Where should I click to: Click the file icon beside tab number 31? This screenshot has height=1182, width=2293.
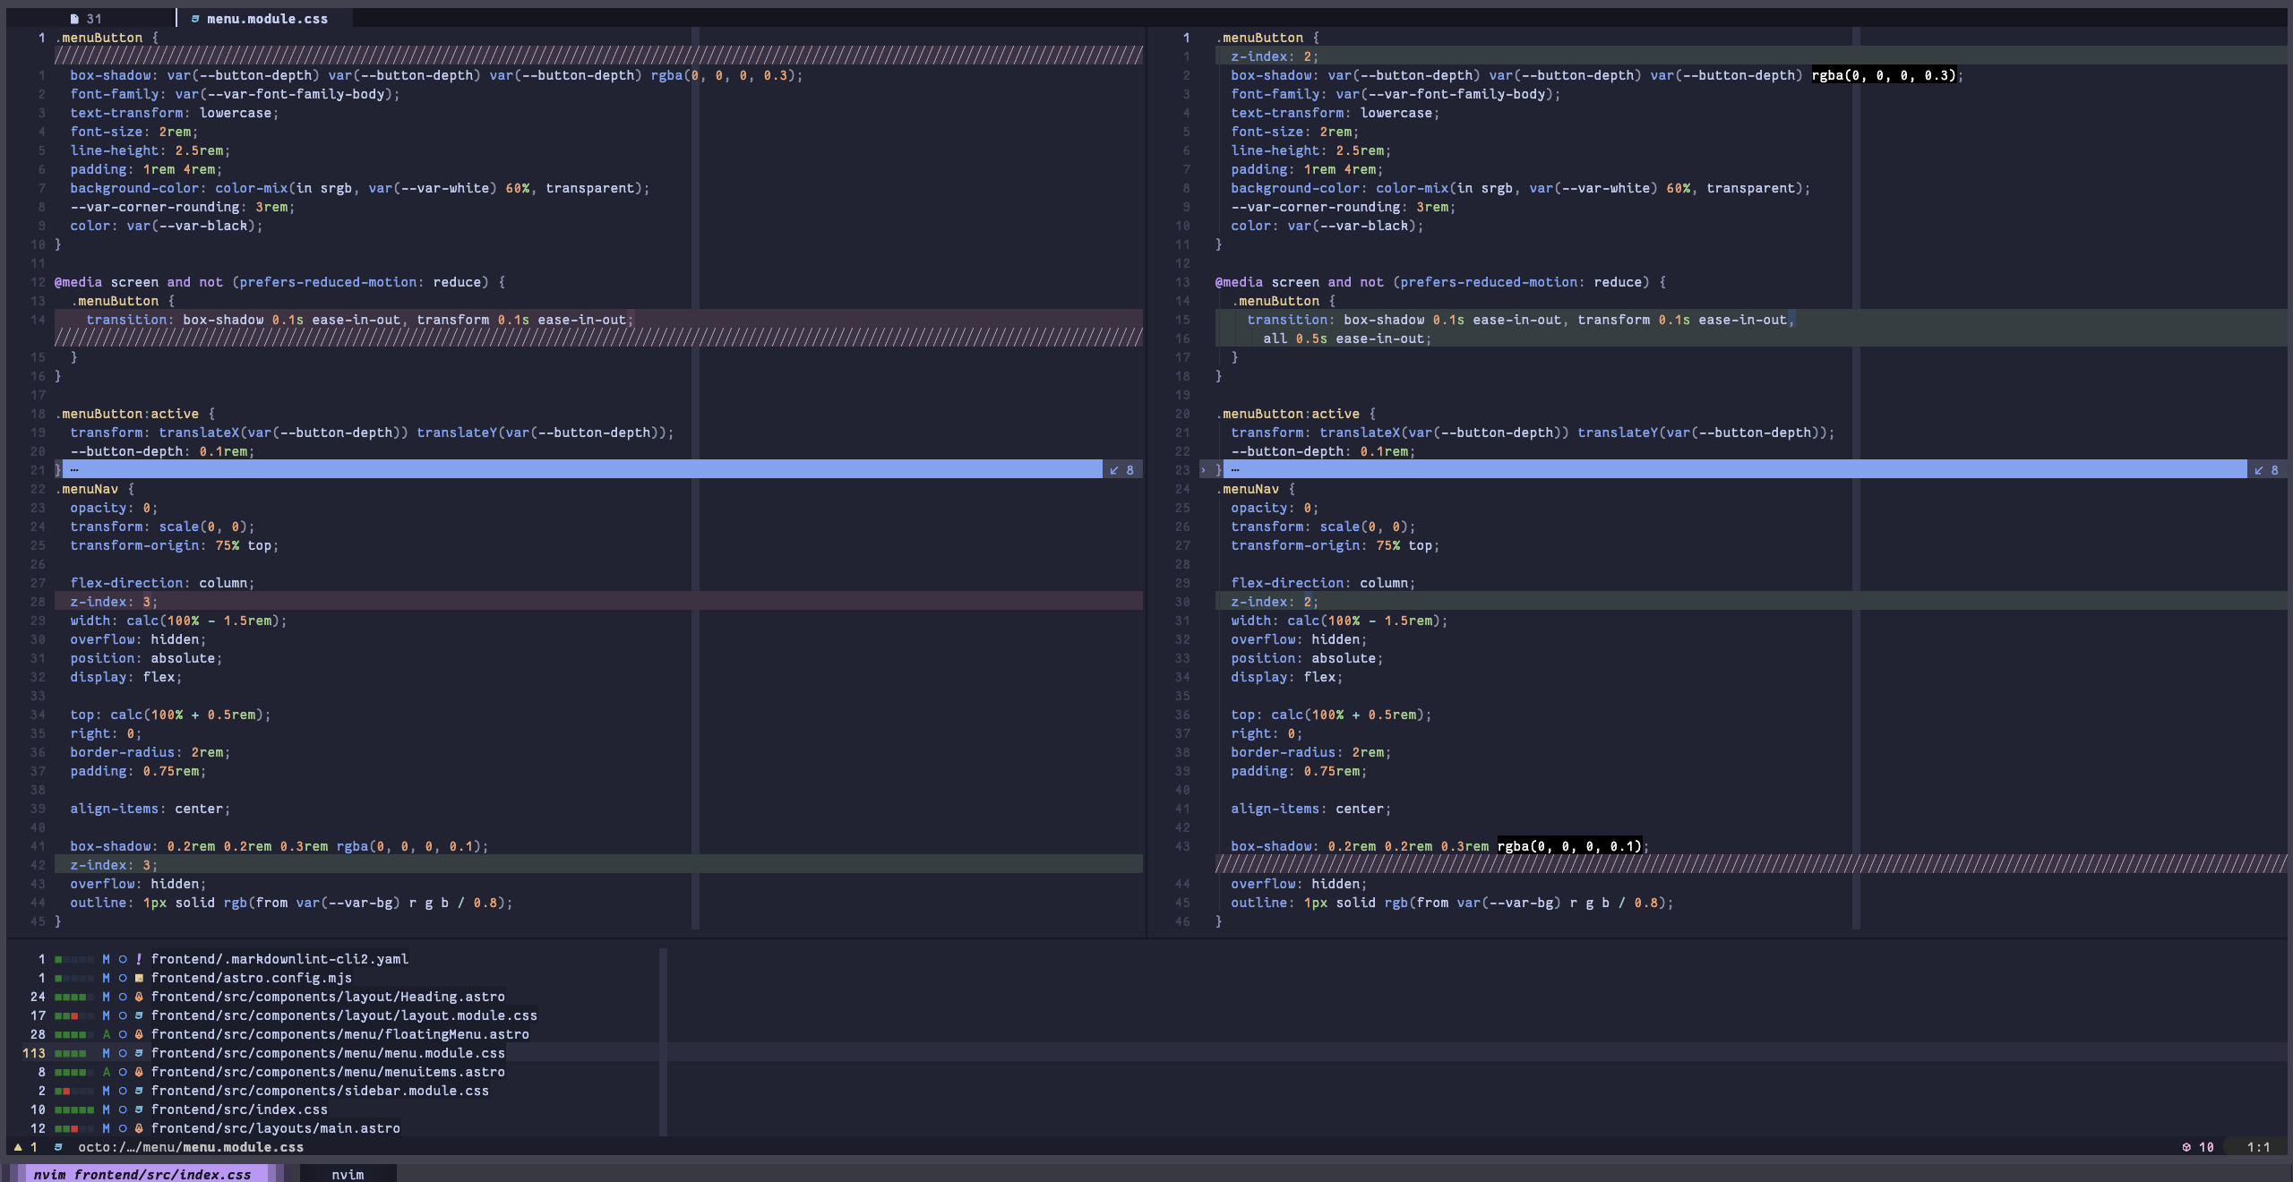tap(74, 19)
